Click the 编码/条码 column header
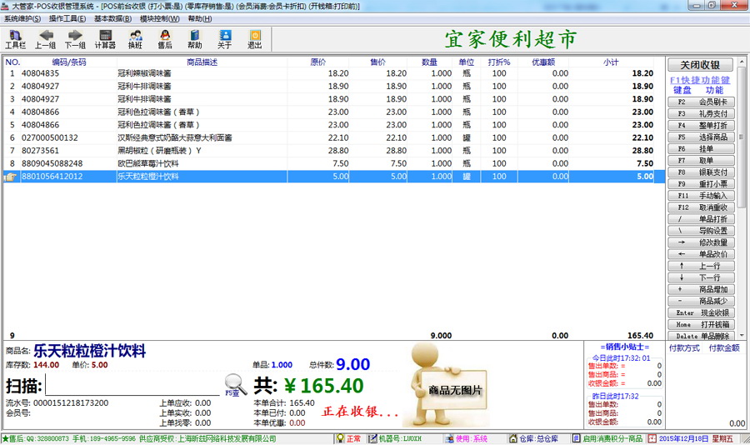The width and height of the screenshot is (750, 445). (x=69, y=62)
